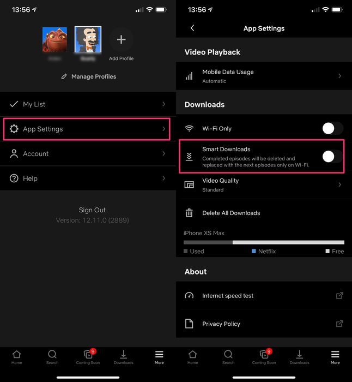The image size is (352, 382).
Task: Tap Sign Out
Action: point(92,210)
